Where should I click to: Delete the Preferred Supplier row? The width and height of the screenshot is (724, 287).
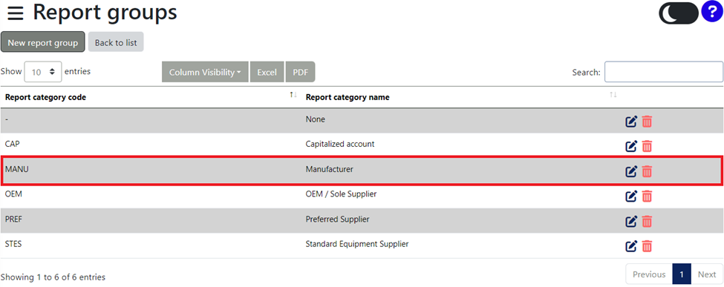(x=647, y=222)
